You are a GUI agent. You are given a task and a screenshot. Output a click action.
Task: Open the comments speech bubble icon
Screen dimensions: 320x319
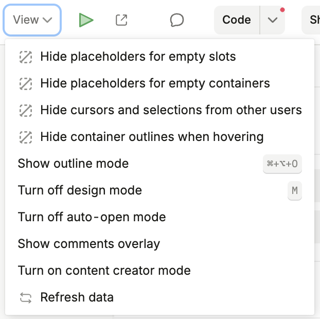tap(177, 20)
